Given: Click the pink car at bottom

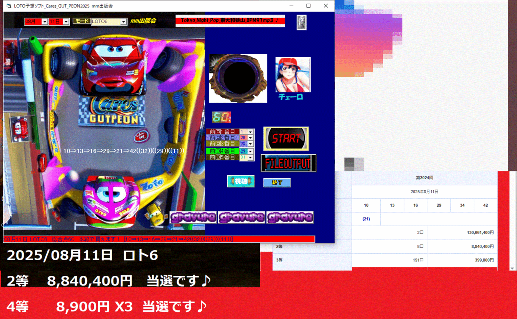Looking at the screenshot, I should (x=111, y=202).
